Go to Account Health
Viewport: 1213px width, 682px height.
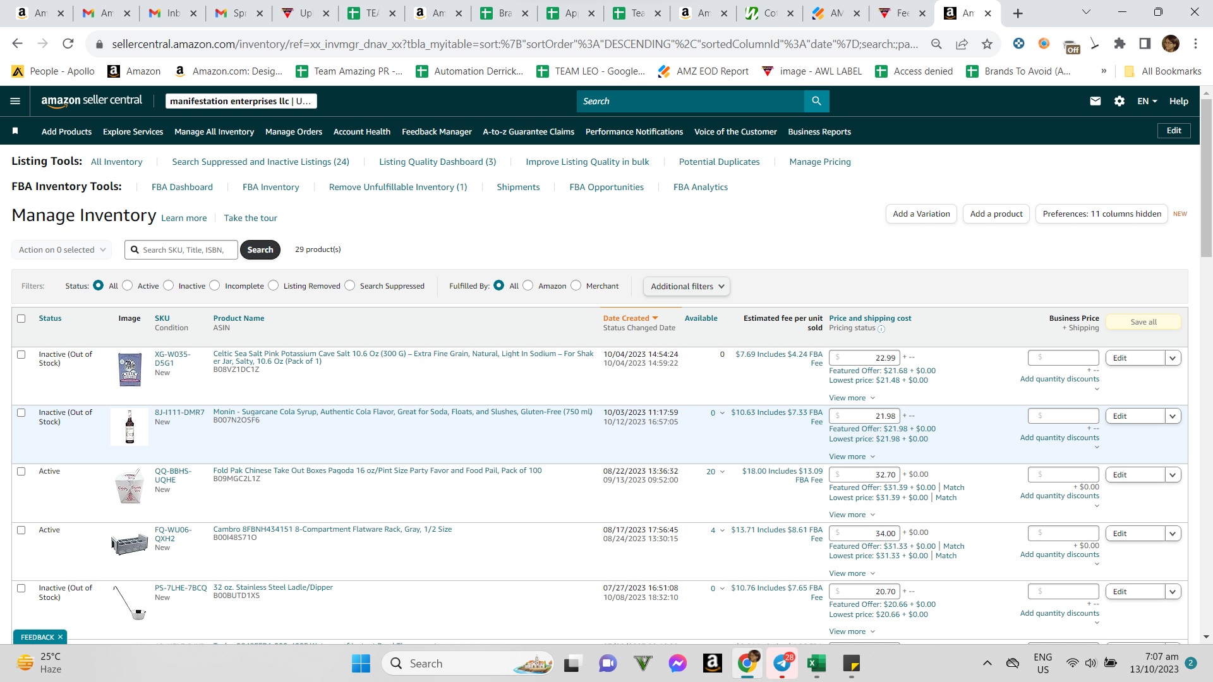coord(362,131)
